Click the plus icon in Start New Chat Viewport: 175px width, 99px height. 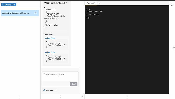[x=3, y=5]
